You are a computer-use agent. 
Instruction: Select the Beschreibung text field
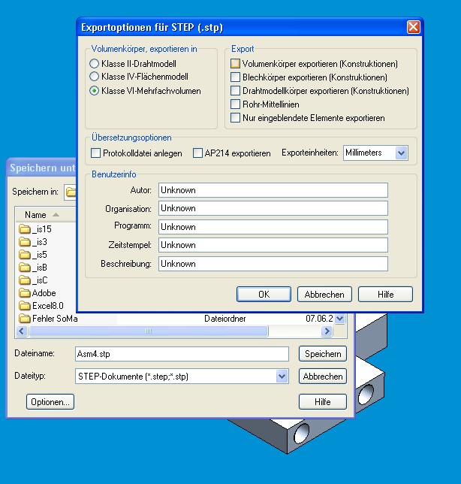pyautogui.click(x=273, y=264)
